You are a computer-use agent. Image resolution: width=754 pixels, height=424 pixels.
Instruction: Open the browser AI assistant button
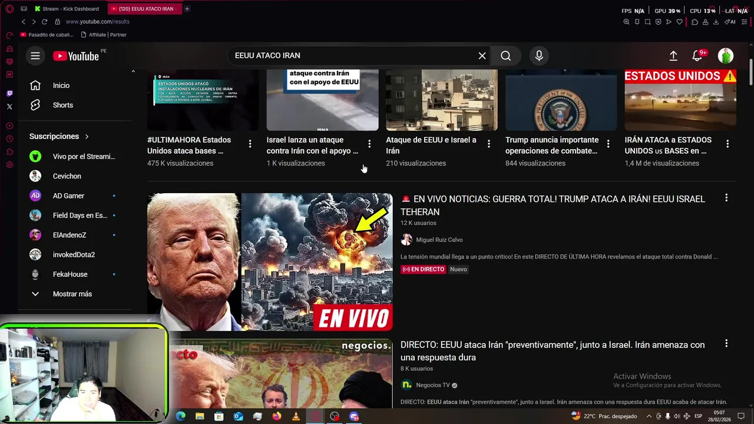pyautogui.click(x=730, y=22)
